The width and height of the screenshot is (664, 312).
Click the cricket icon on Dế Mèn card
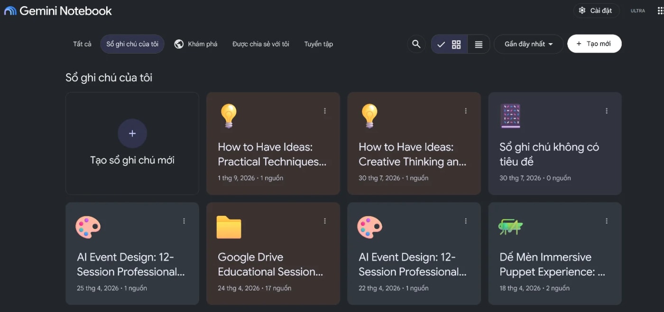pyautogui.click(x=510, y=227)
